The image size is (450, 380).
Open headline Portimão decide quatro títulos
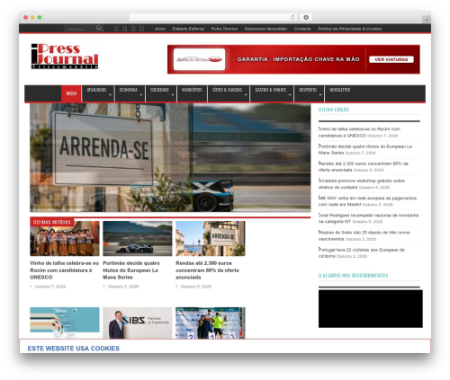131,270
